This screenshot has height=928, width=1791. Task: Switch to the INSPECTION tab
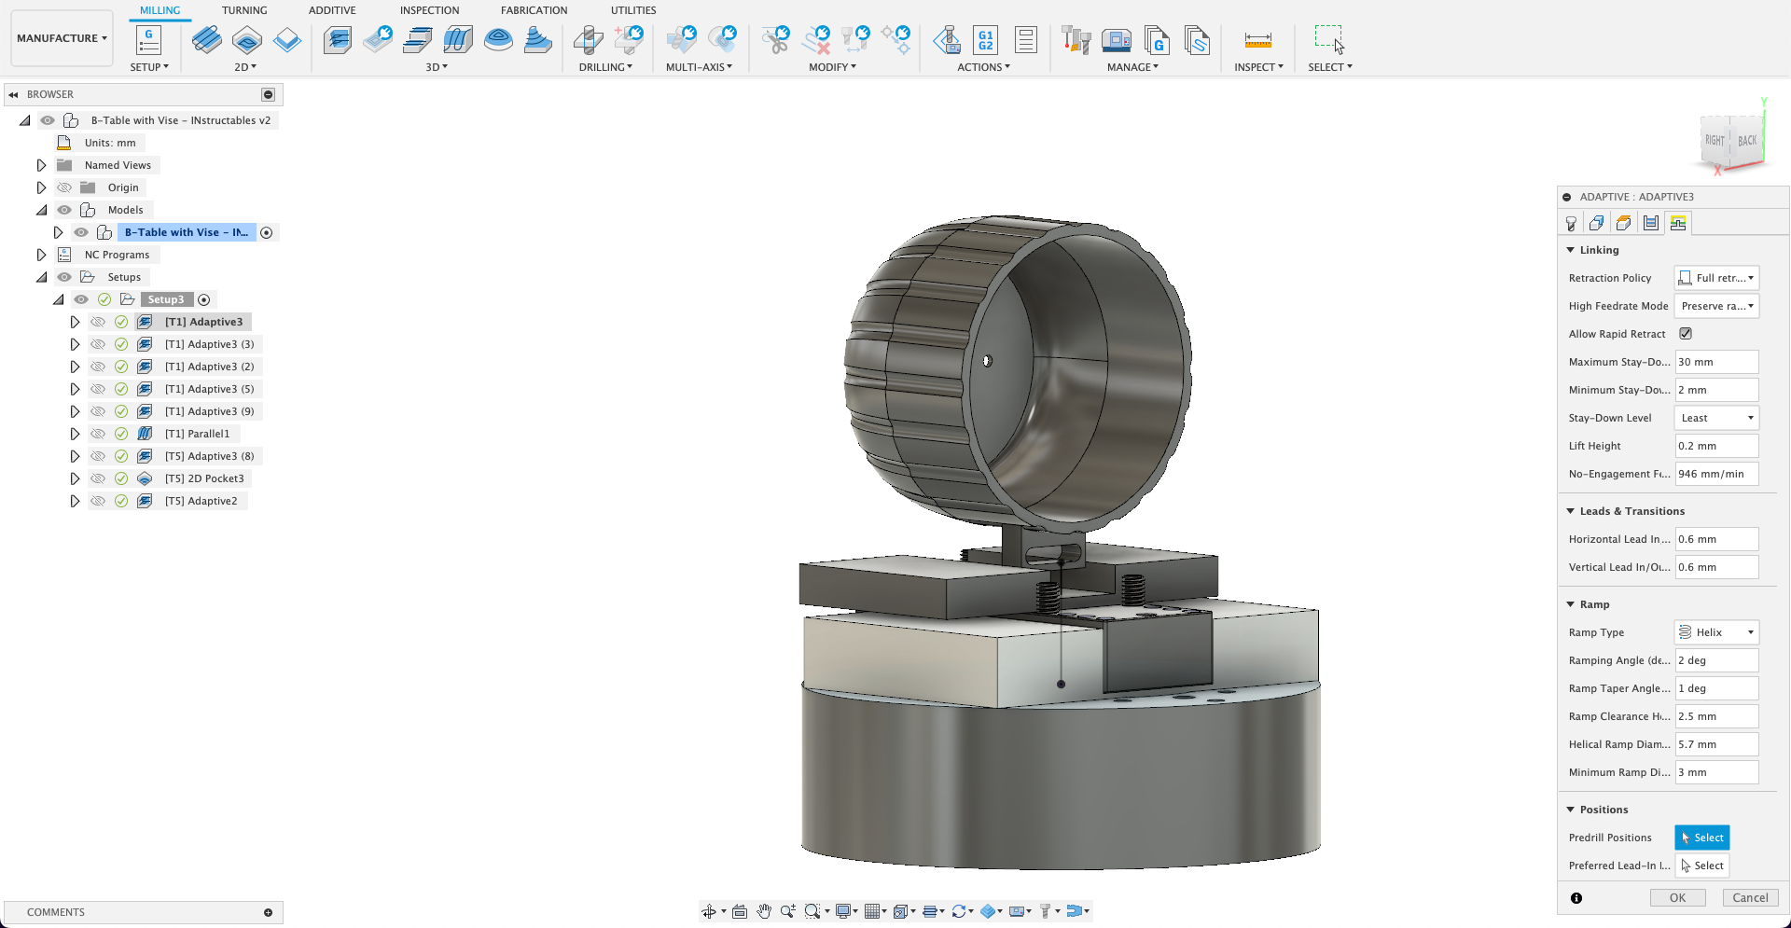coord(429,10)
